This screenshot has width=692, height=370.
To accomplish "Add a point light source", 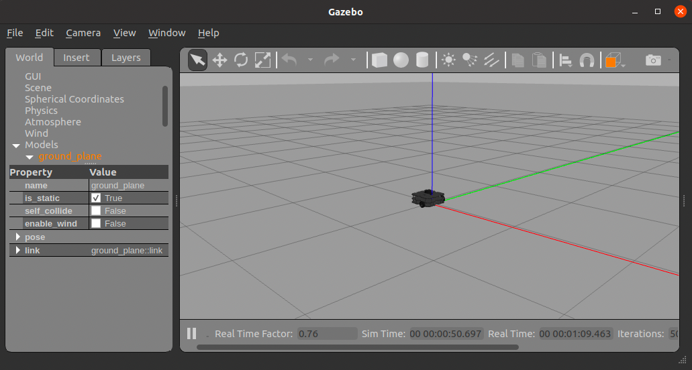I will coord(448,60).
